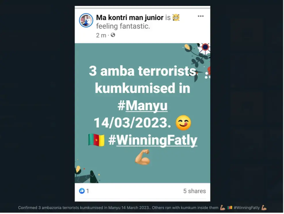284x214 pixels.
Task: Open the post's 2 m timestamp
Action: 101,35
